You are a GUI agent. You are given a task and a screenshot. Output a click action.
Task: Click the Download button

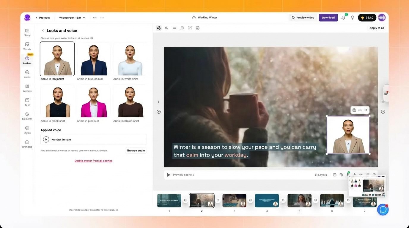(x=328, y=18)
